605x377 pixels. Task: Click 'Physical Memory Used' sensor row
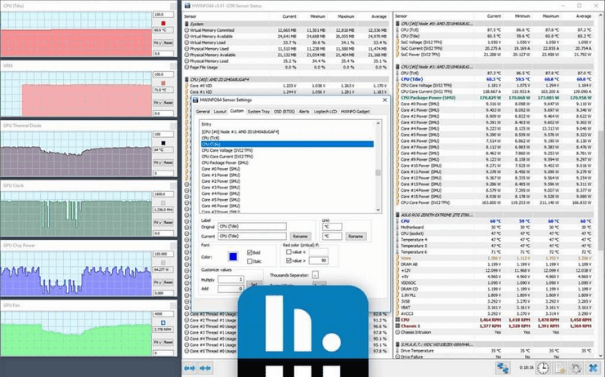click(x=286, y=49)
